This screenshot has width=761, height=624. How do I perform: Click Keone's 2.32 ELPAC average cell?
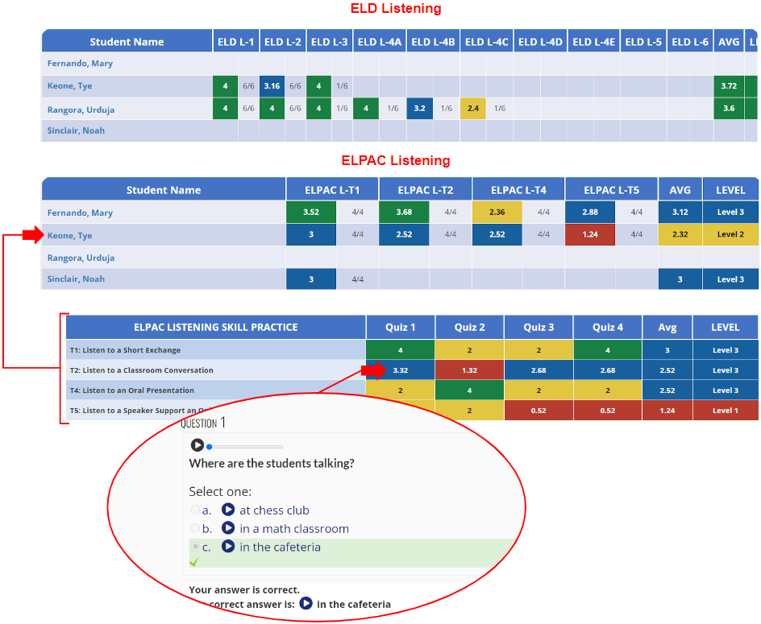pyautogui.click(x=680, y=234)
